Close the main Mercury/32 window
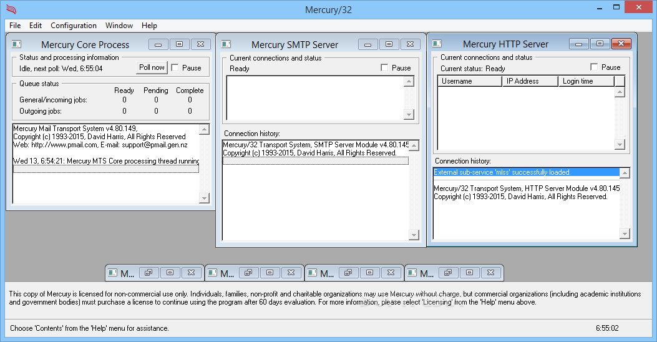Viewport: 657px width, 342px height. coord(638,7)
